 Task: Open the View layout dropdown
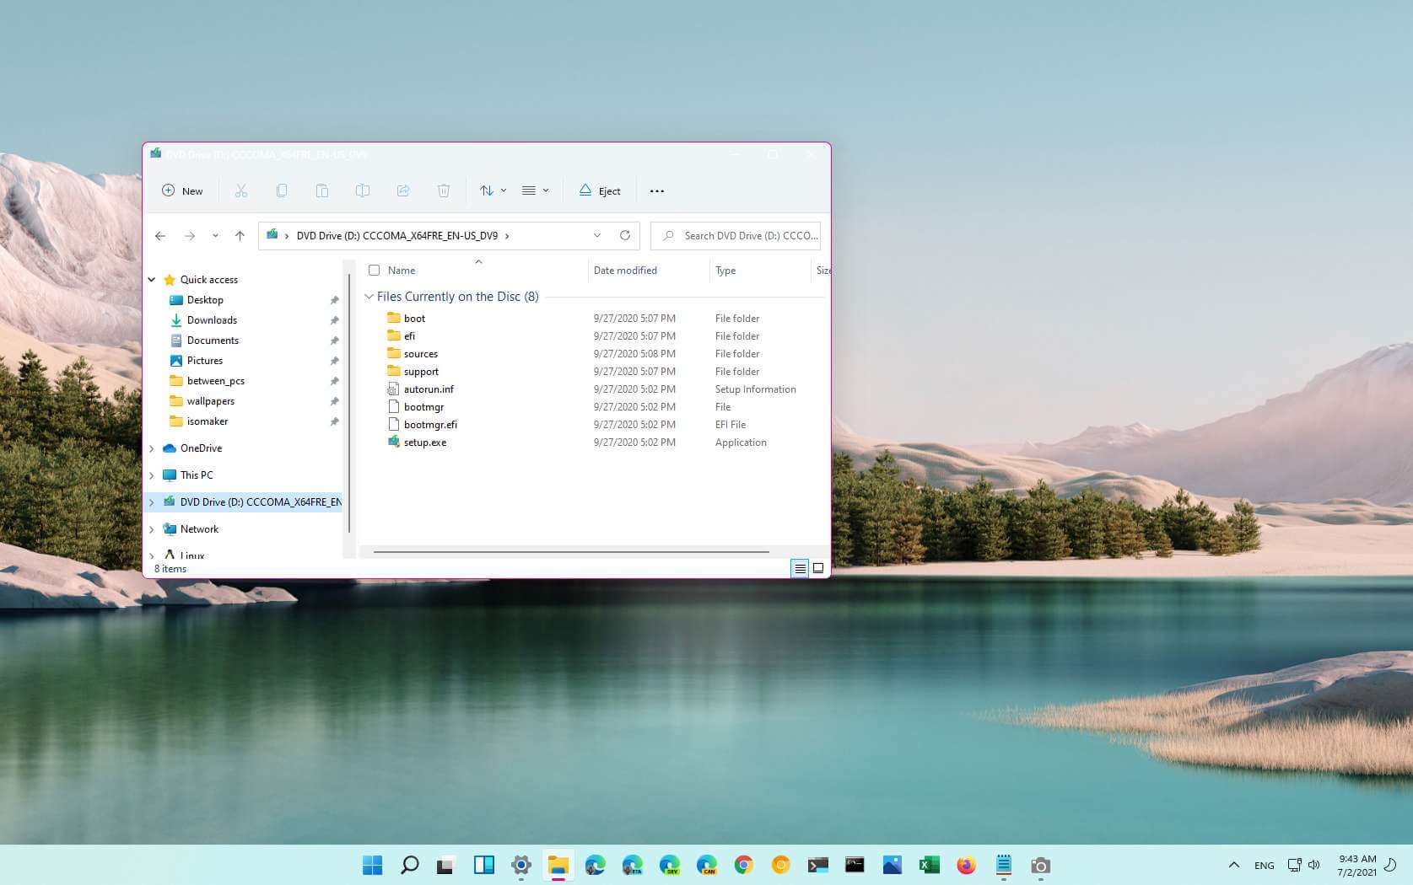tap(535, 190)
